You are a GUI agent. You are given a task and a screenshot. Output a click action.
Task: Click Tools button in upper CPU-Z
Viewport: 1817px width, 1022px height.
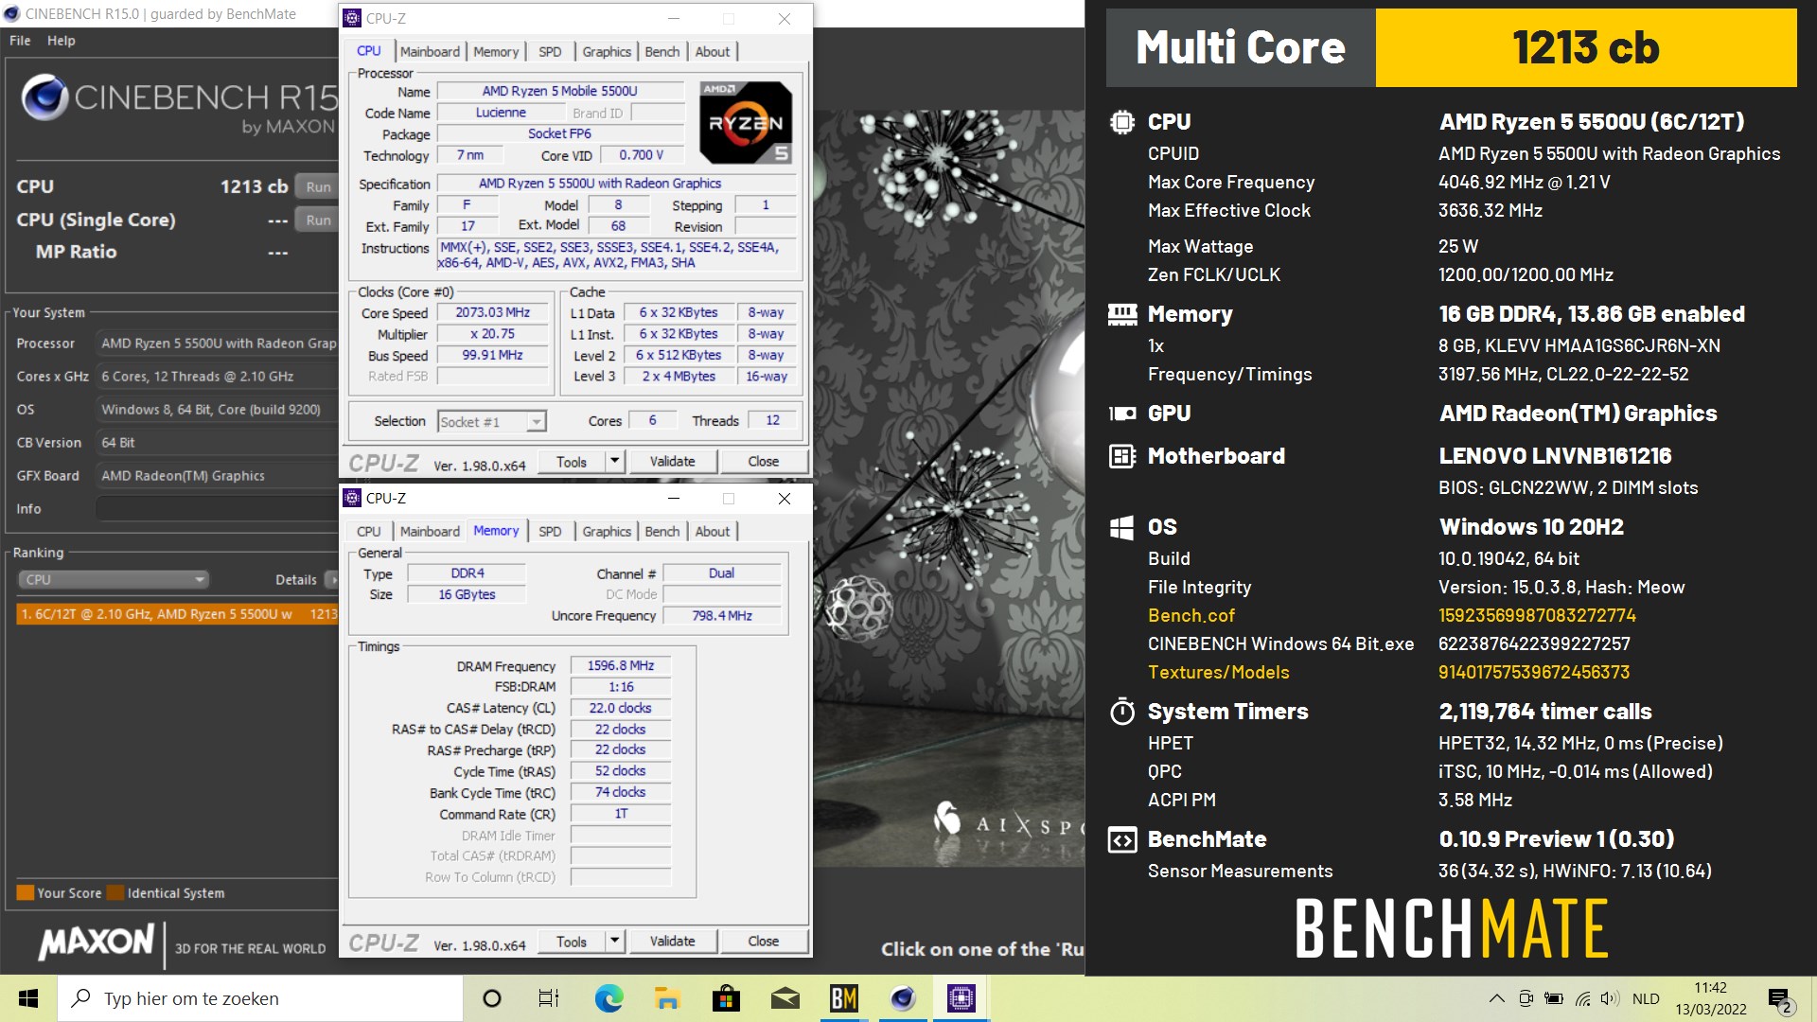click(572, 462)
